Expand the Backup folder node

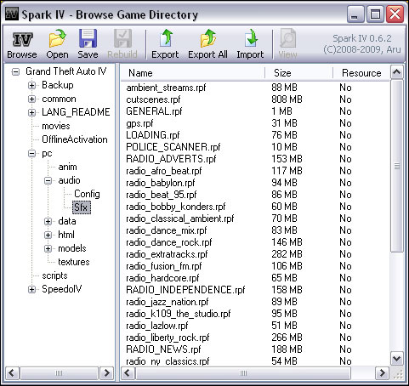coord(31,85)
